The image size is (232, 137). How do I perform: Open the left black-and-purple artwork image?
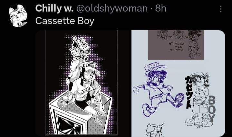[x=82, y=83]
